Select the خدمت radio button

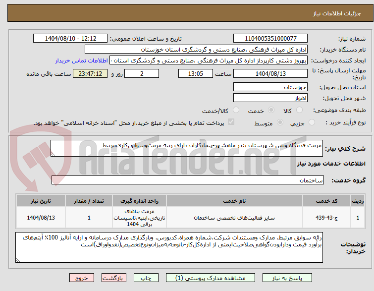(271, 110)
